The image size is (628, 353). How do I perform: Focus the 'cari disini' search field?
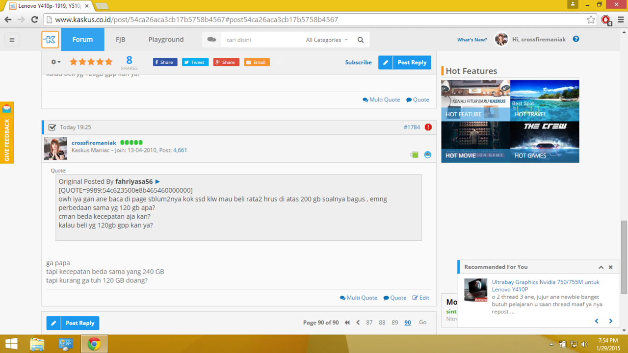[262, 40]
